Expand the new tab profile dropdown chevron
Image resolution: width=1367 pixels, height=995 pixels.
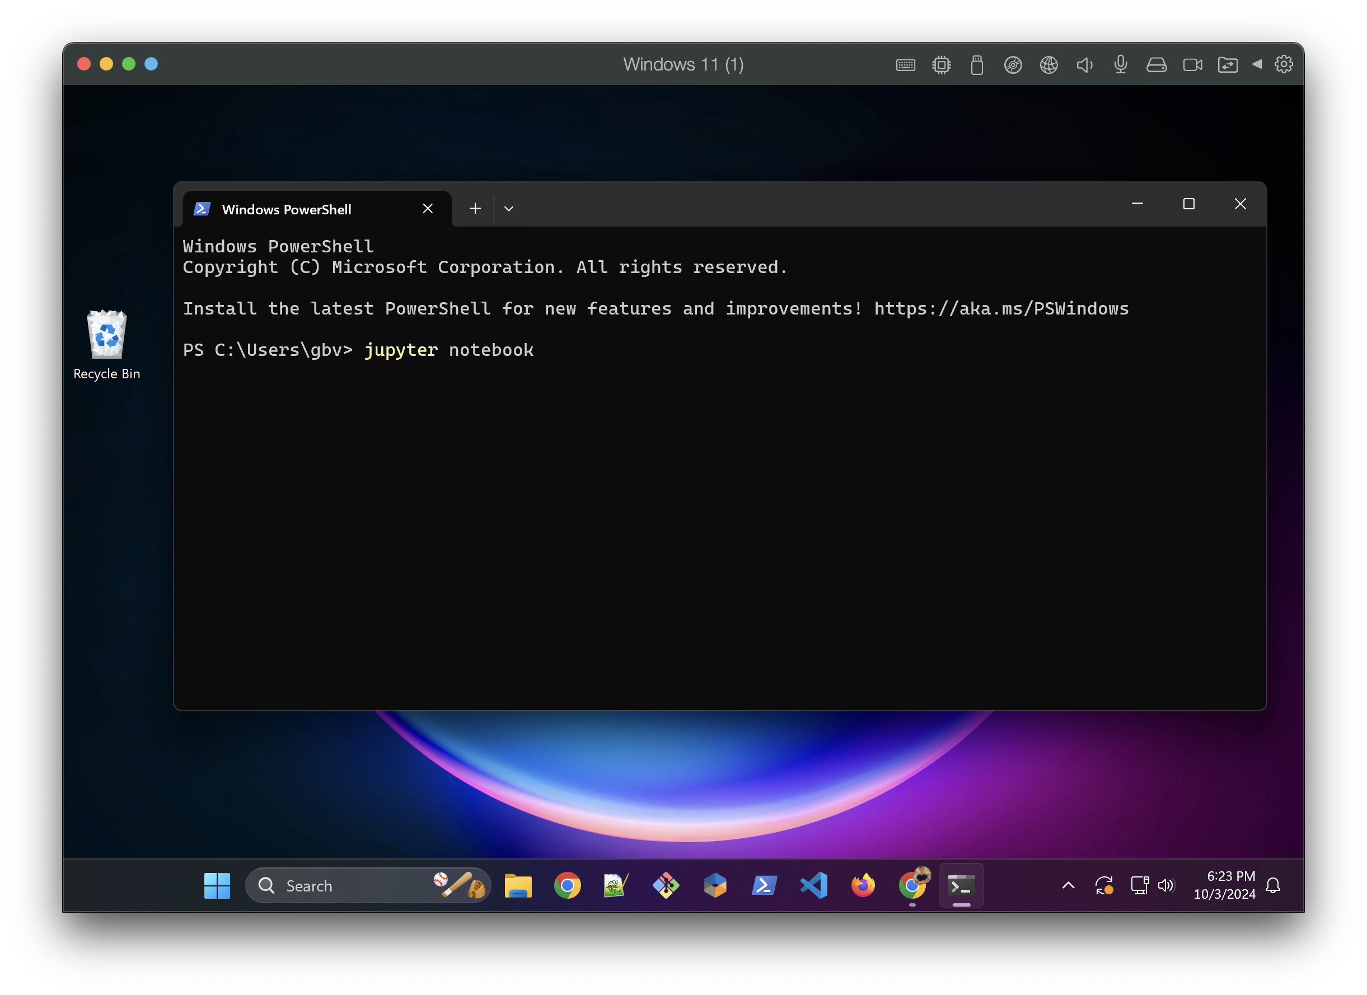[509, 209]
